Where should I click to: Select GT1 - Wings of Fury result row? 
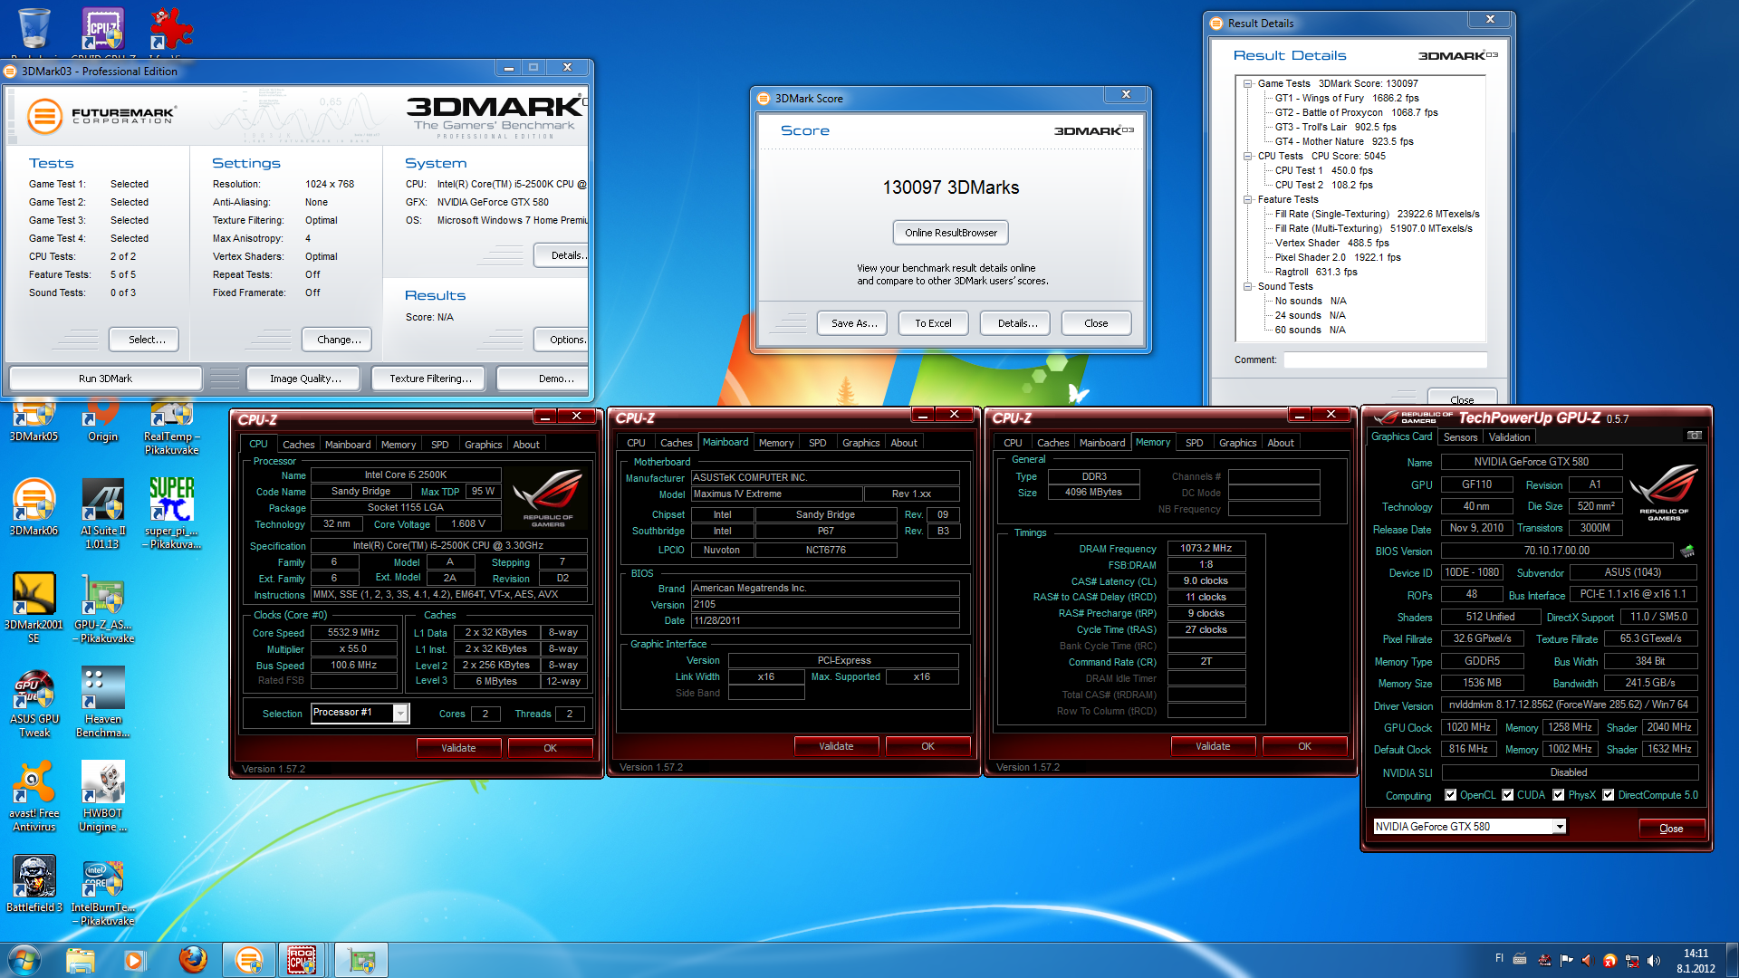1347,98
